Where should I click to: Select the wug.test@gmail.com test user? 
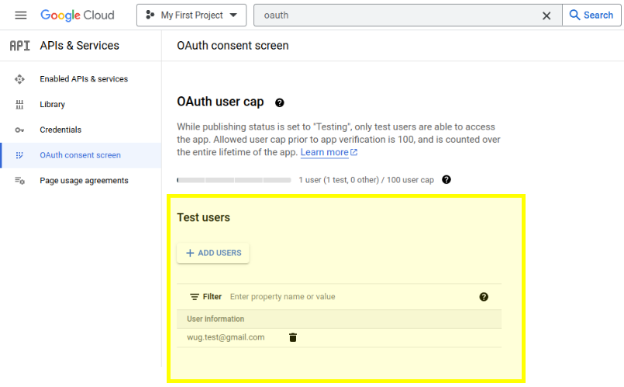point(226,337)
